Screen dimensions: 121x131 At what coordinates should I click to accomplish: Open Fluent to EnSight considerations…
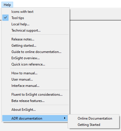[x=35, y=95]
